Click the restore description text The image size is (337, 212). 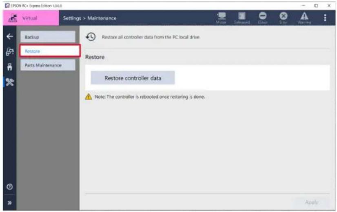pos(151,37)
